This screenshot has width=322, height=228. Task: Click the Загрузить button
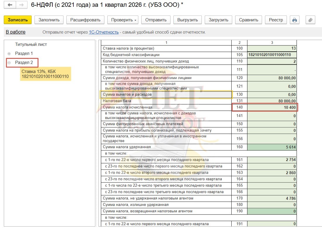coord(218,20)
